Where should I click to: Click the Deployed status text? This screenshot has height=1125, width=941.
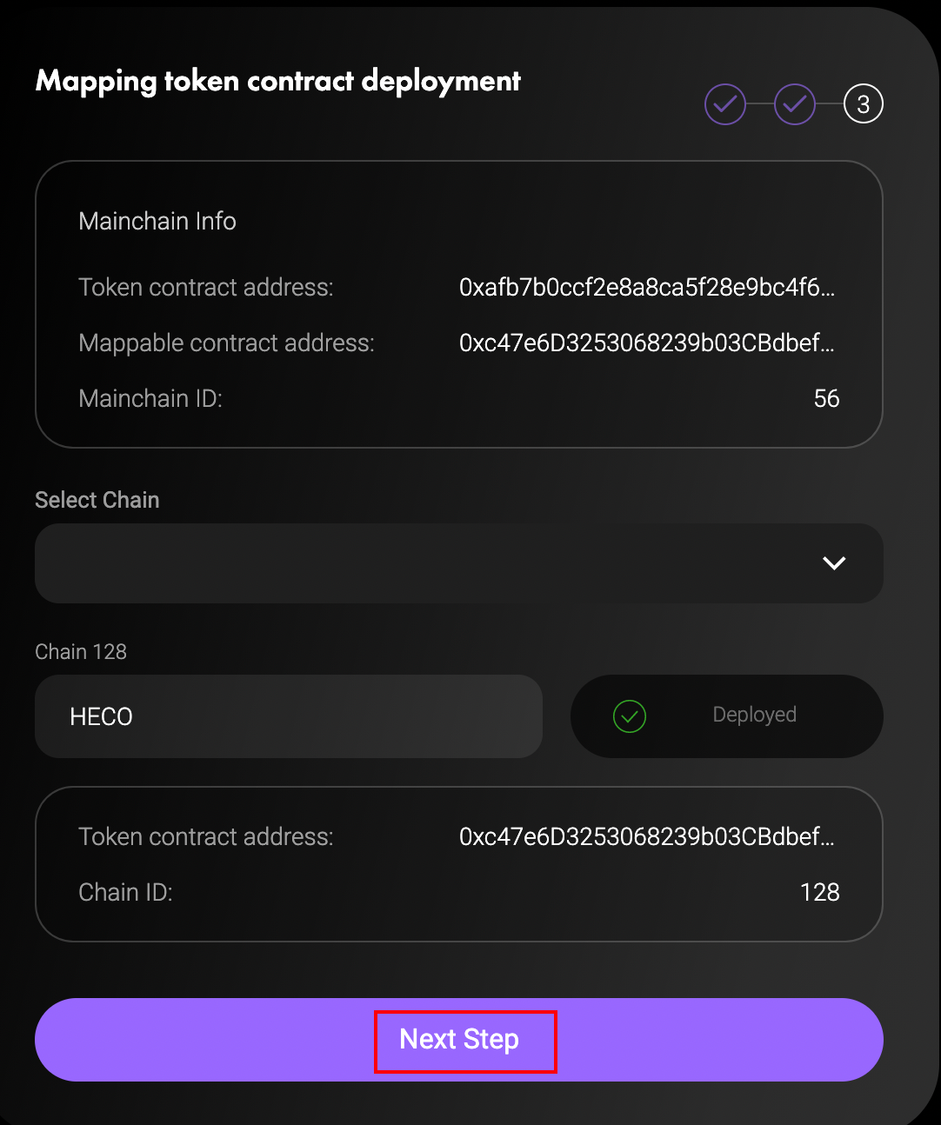[x=754, y=715]
